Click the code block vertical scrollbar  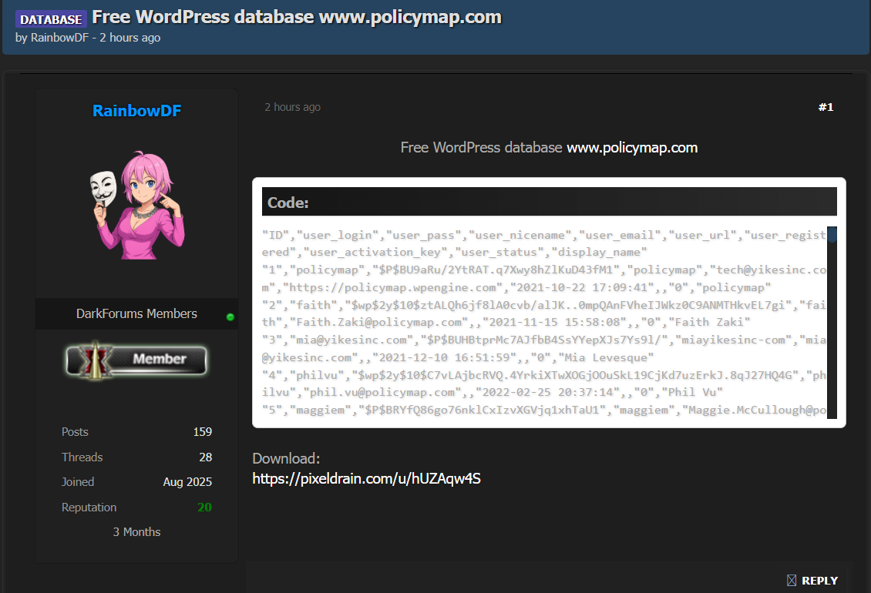[832, 322]
